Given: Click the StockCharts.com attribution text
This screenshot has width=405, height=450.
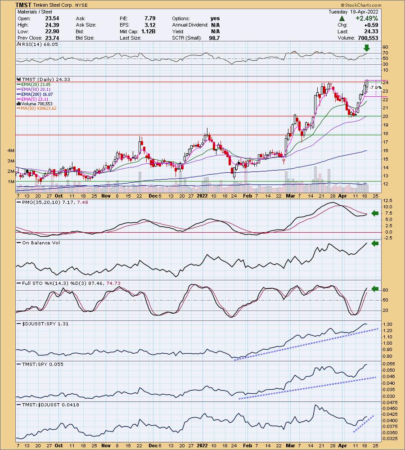Looking at the screenshot, I should [x=361, y=5].
